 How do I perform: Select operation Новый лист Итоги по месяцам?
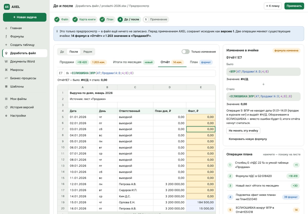tap(263, 185)
